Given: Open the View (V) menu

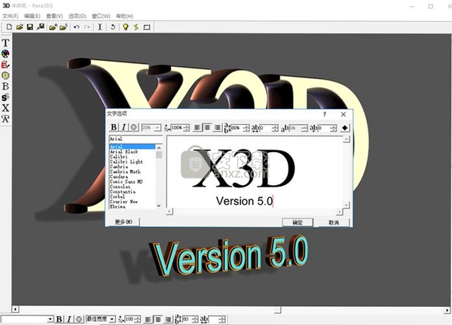Looking at the screenshot, I should (54, 16).
